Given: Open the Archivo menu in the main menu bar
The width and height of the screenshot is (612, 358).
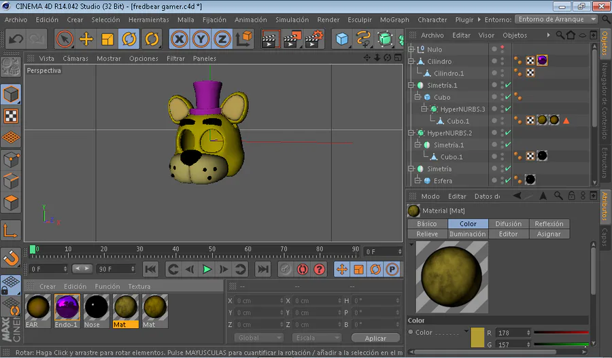Looking at the screenshot, I should pyautogui.click(x=16, y=20).
